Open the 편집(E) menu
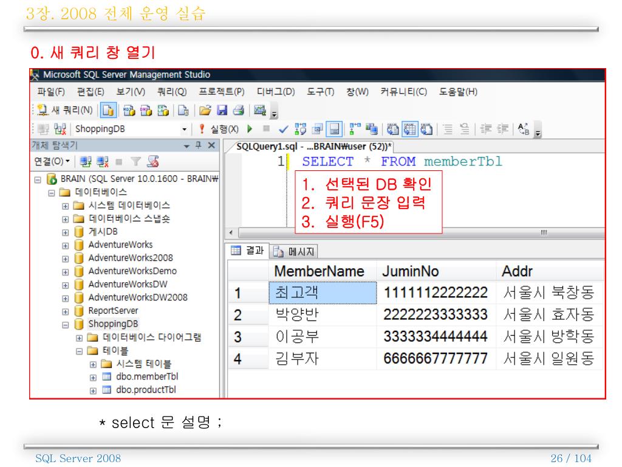This screenshot has height=467, width=622. [91, 92]
